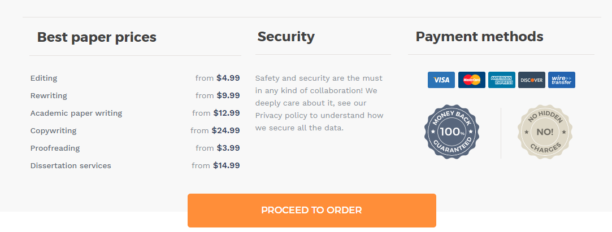
Task: Select the Rewriting service entry
Action: [135, 95]
